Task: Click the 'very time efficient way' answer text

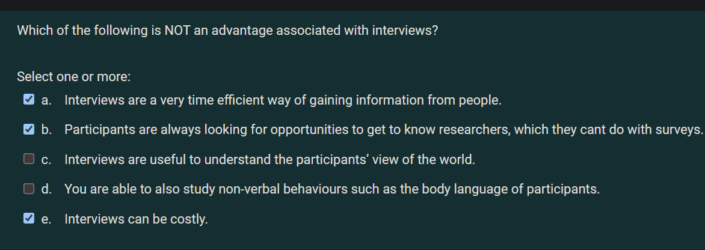Action: [x=283, y=100]
